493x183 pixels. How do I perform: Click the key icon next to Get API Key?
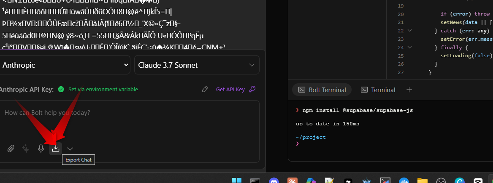252,89
